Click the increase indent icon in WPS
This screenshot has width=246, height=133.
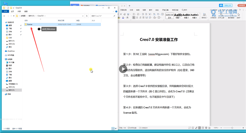click(x=146, y=14)
